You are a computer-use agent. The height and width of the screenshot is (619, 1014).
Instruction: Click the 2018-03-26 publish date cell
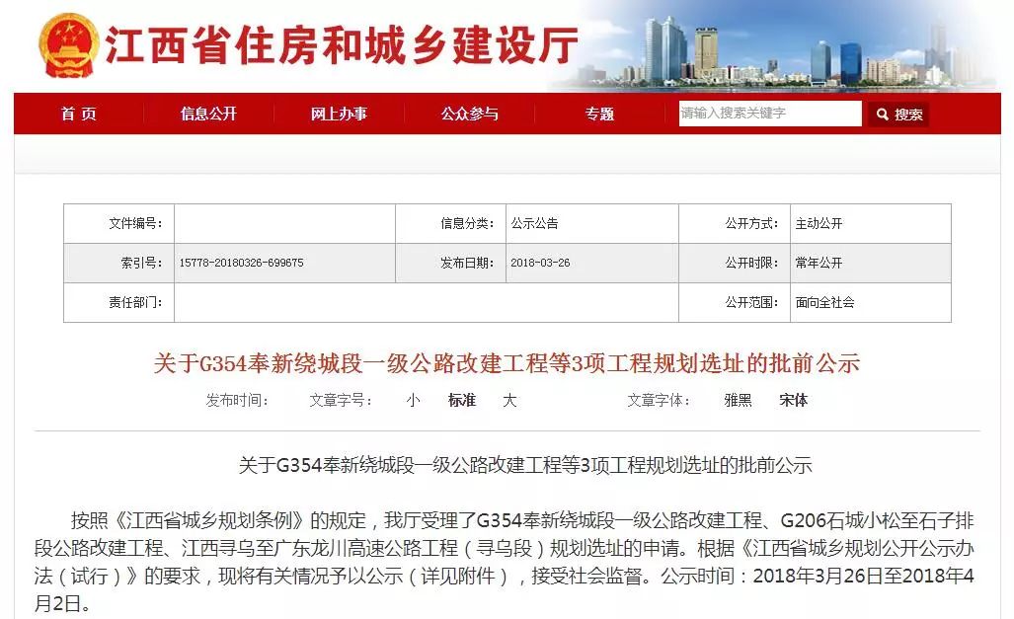coord(540,264)
